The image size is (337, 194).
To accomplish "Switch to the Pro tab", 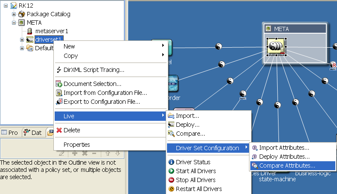I will pyautogui.click(x=10, y=133).
